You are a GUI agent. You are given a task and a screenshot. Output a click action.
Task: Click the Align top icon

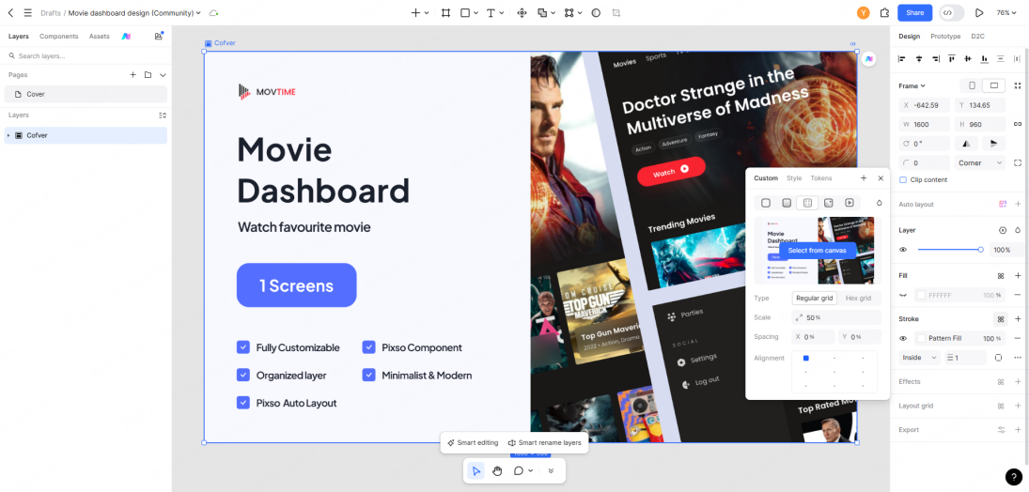click(952, 59)
